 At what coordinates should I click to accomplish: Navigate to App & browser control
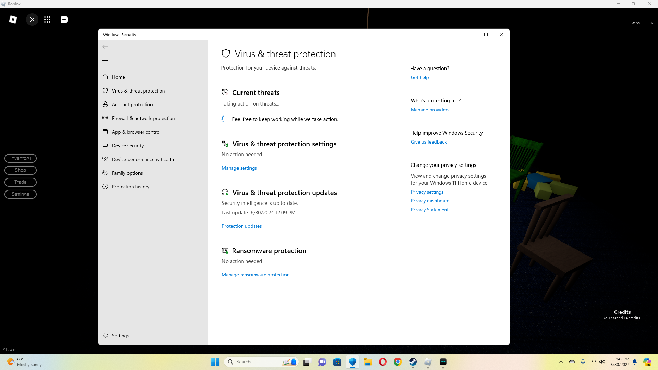click(153, 132)
